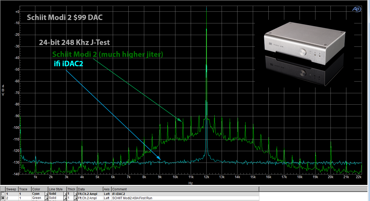This screenshot has width=370, height=201.
Task: Click the 'Cyan' color name cell
Action: pyautogui.click(x=38, y=194)
